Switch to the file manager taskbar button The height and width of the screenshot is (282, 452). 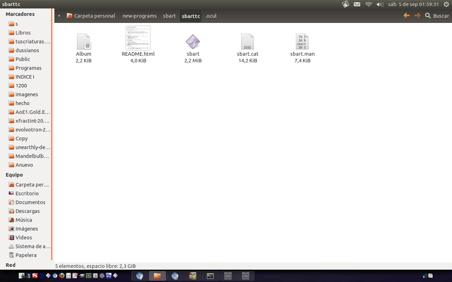(x=157, y=276)
